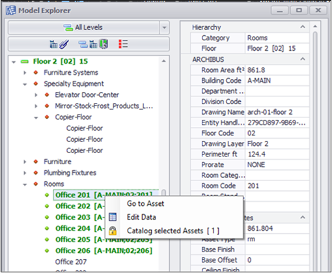332x273 pixels.
Task: Click the Room Code value 201
Action: coord(253,186)
